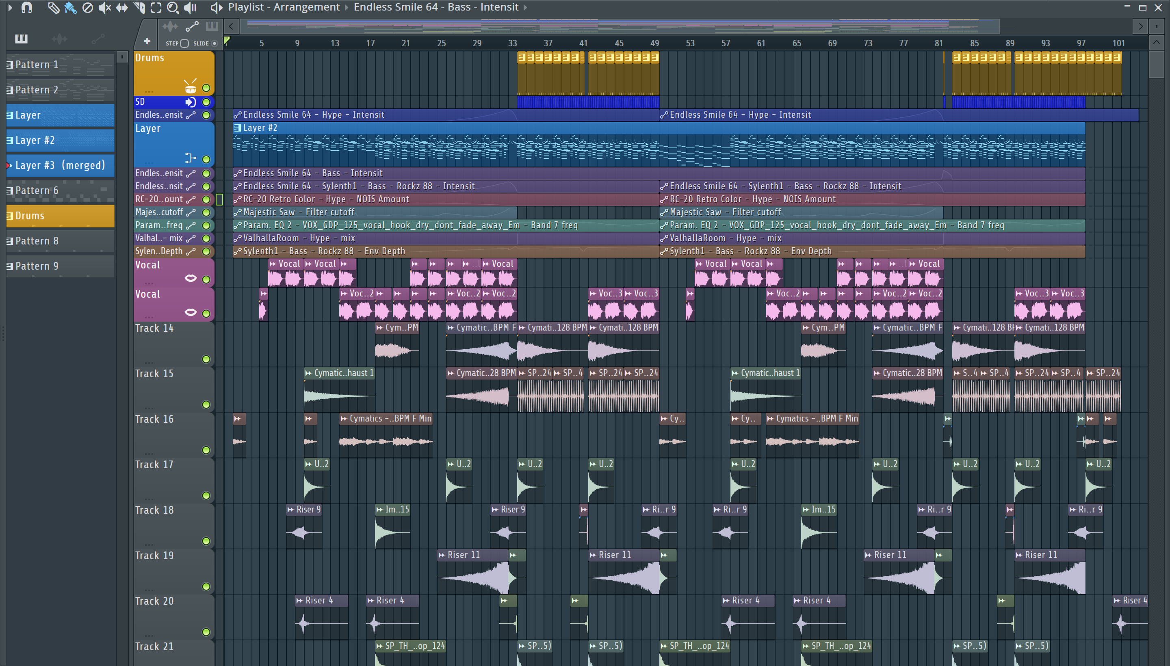This screenshot has width=1170, height=666.
Task: Mute the Track 20 green light
Action: pos(206,632)
